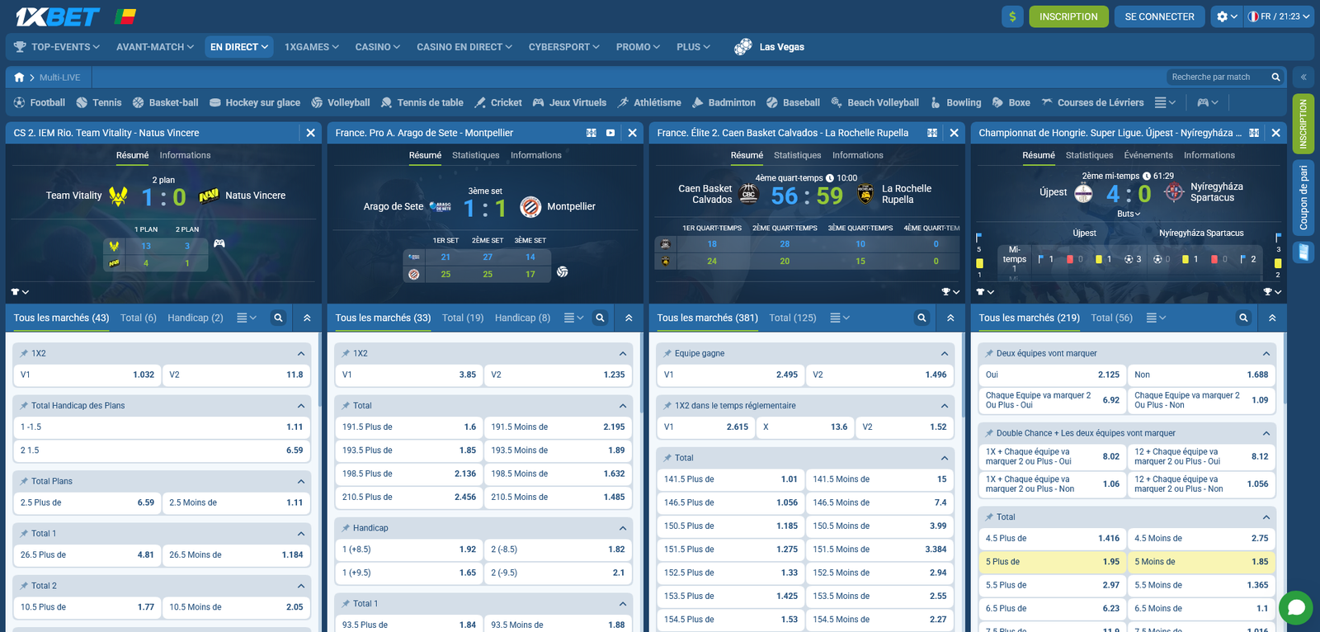Select Montpellier V2 odds 1.235
This screenshot has height=632, width=1320.
pos(559,375)
